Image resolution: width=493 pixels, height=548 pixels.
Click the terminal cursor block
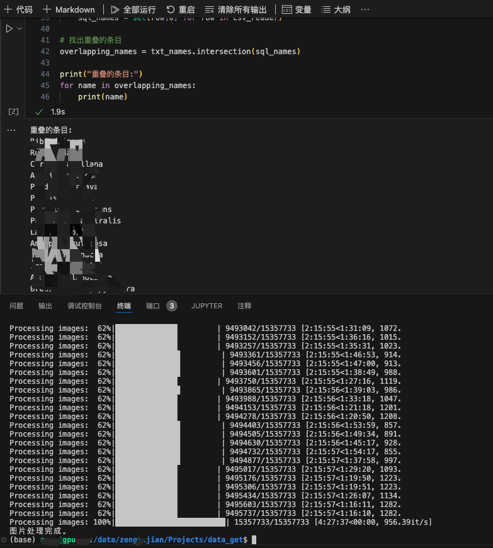254,540
